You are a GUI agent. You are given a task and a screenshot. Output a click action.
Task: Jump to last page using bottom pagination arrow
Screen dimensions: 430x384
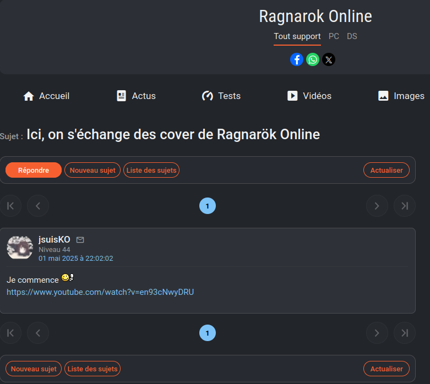[405, 333]
